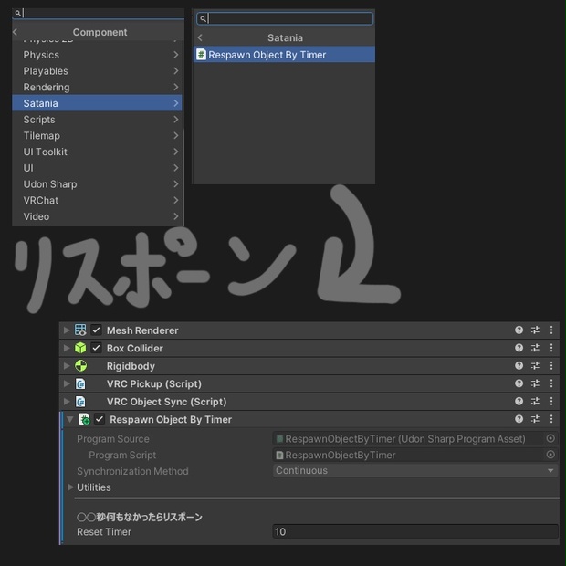This screenshot has height=566, width=566.
Task: Open VRC Pickup preset settings icon
Action: [535, 383]
